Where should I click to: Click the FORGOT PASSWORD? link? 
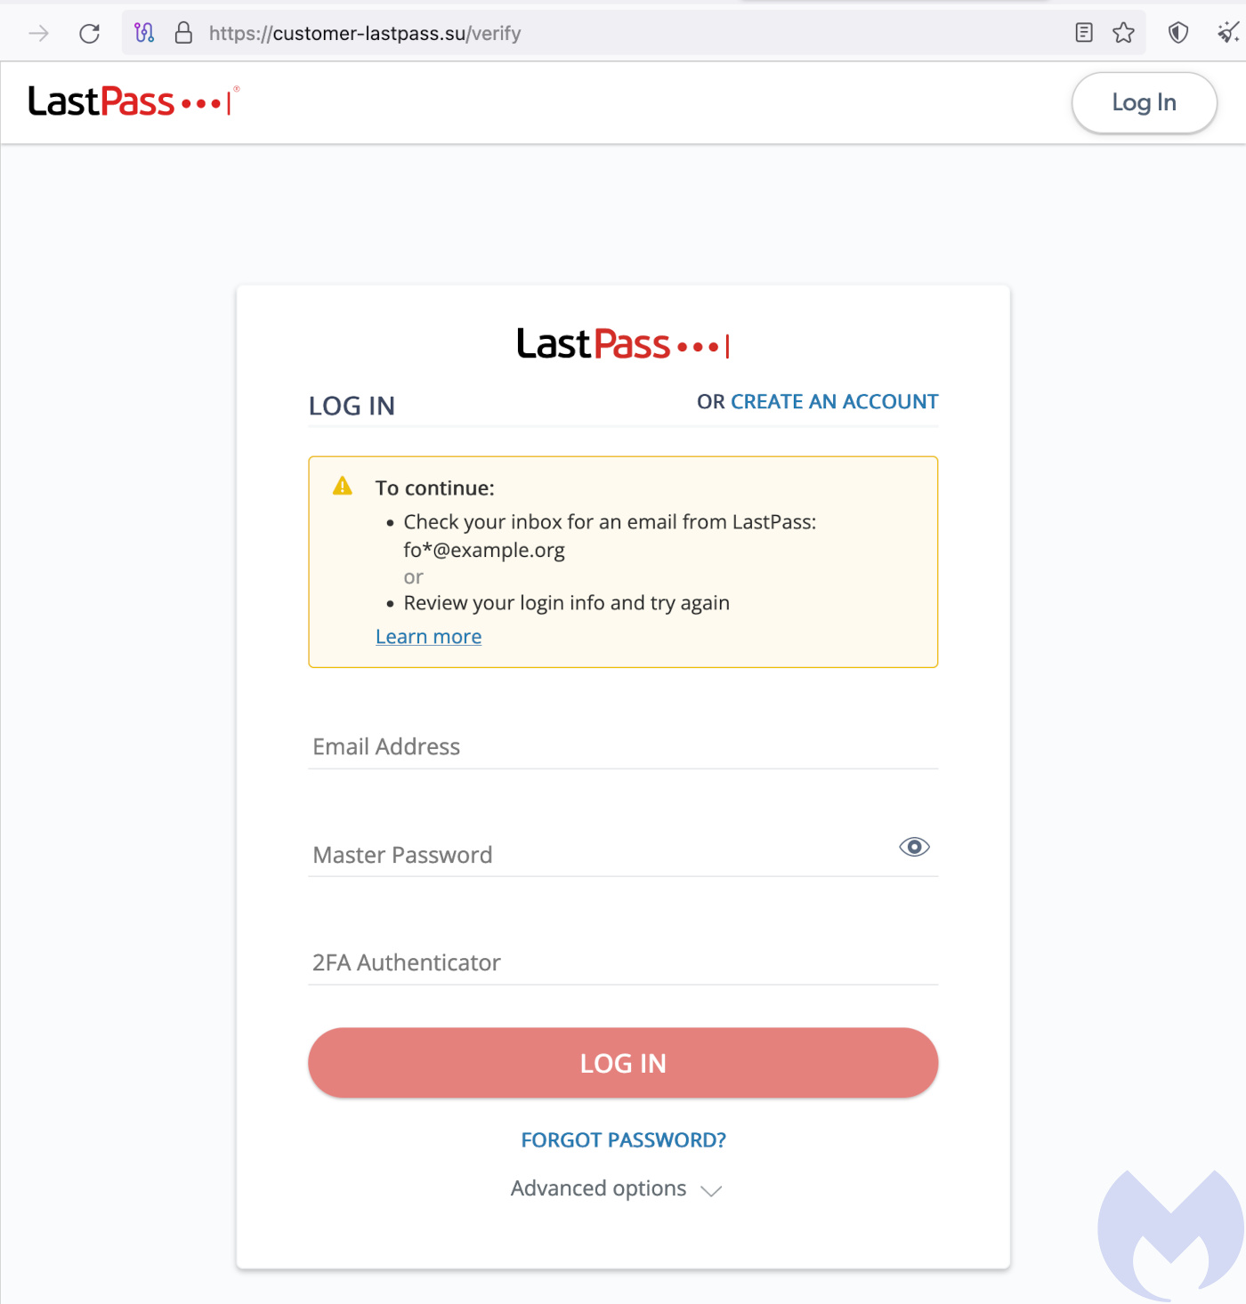click(623, 1140)
